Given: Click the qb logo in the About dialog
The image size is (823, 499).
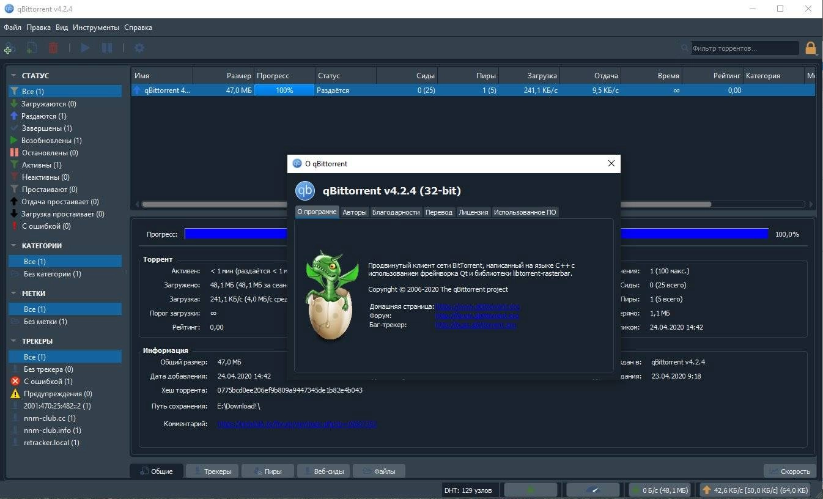Looking at the screenshot, I should pos(305,191).
